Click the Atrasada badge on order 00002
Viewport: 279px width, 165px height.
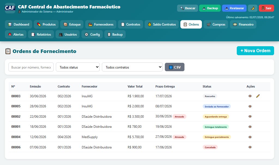coord(179,117)
